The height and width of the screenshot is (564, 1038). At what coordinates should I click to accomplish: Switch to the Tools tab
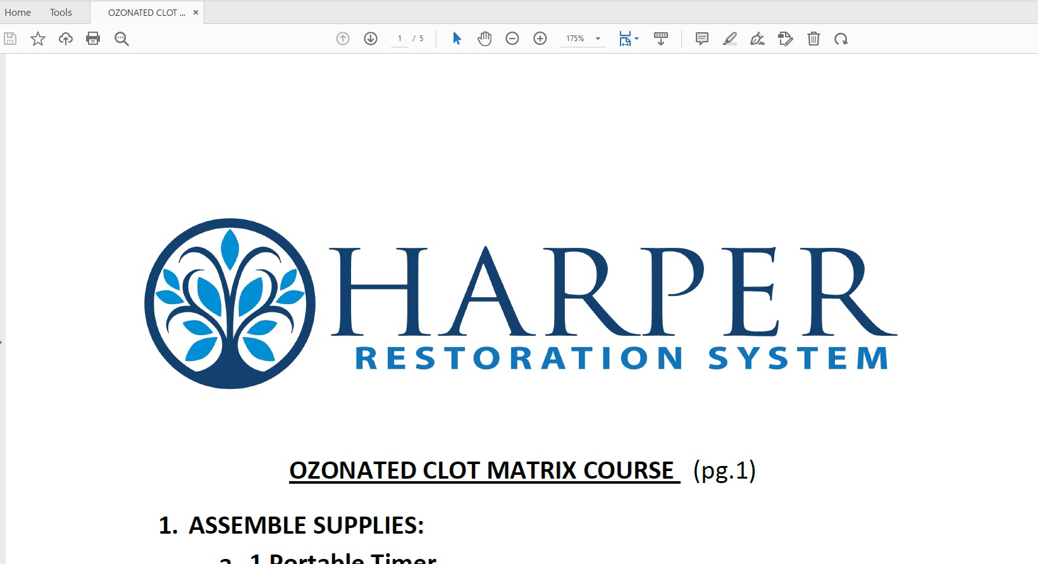pos(61,12)
